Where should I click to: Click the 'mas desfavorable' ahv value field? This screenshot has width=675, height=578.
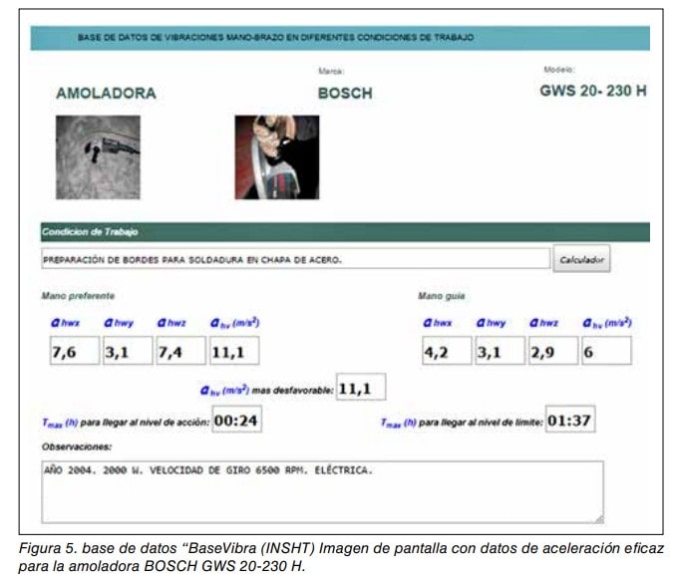[360, 388]
